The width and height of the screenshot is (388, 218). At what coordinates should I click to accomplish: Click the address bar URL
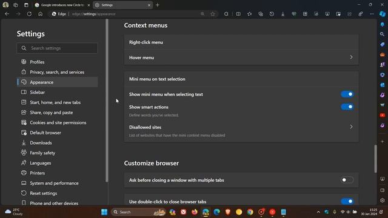[x=94, y=14]
